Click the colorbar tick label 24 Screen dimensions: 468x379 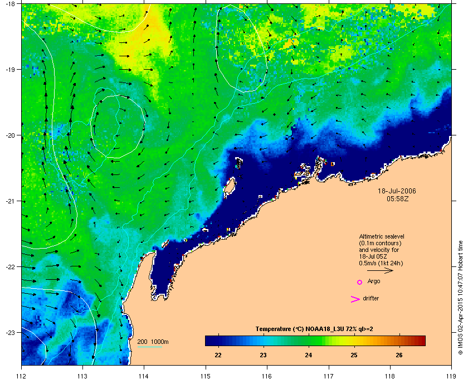[309, 355]
